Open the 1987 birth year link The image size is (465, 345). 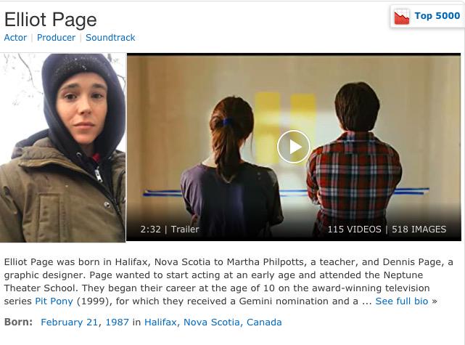[117, 322]
